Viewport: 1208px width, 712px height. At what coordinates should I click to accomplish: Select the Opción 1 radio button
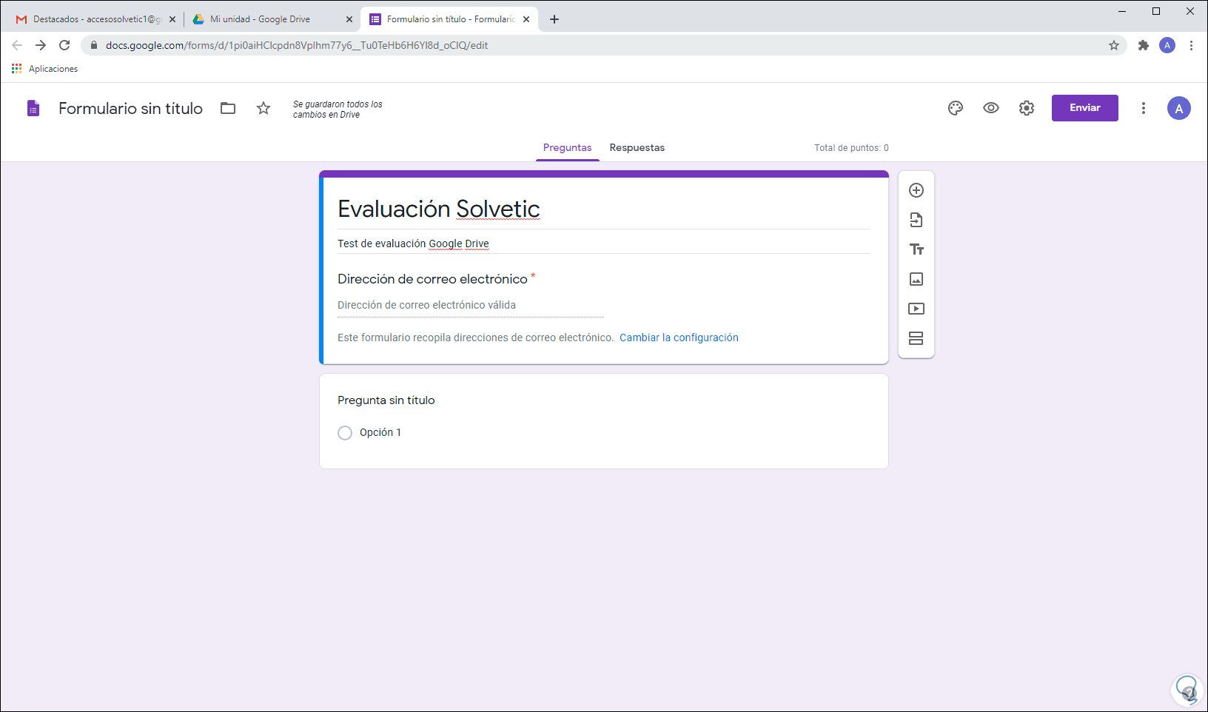[x=345, y=433]
